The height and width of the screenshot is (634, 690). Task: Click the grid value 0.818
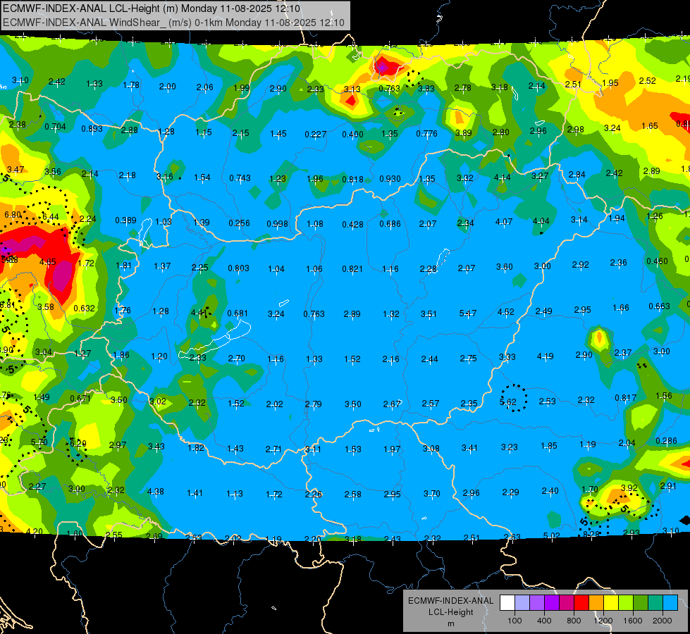coord(352,180)
